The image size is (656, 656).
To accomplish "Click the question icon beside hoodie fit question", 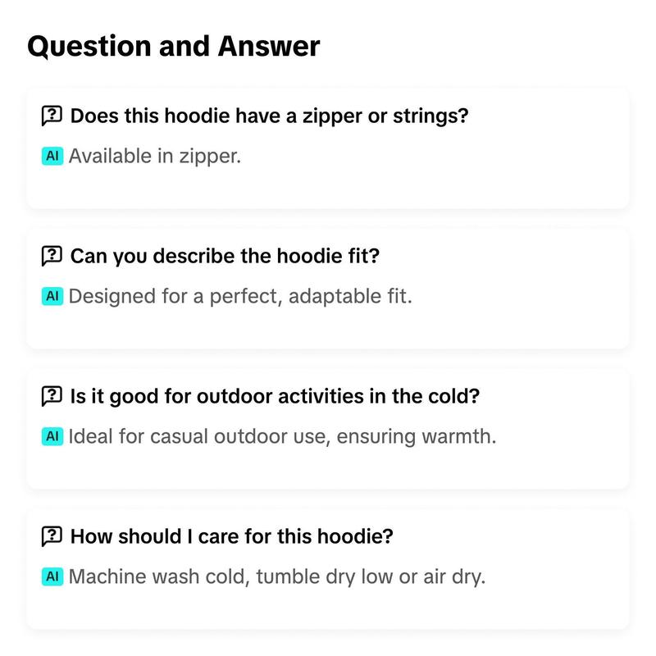I will click(x=52, y=256).
